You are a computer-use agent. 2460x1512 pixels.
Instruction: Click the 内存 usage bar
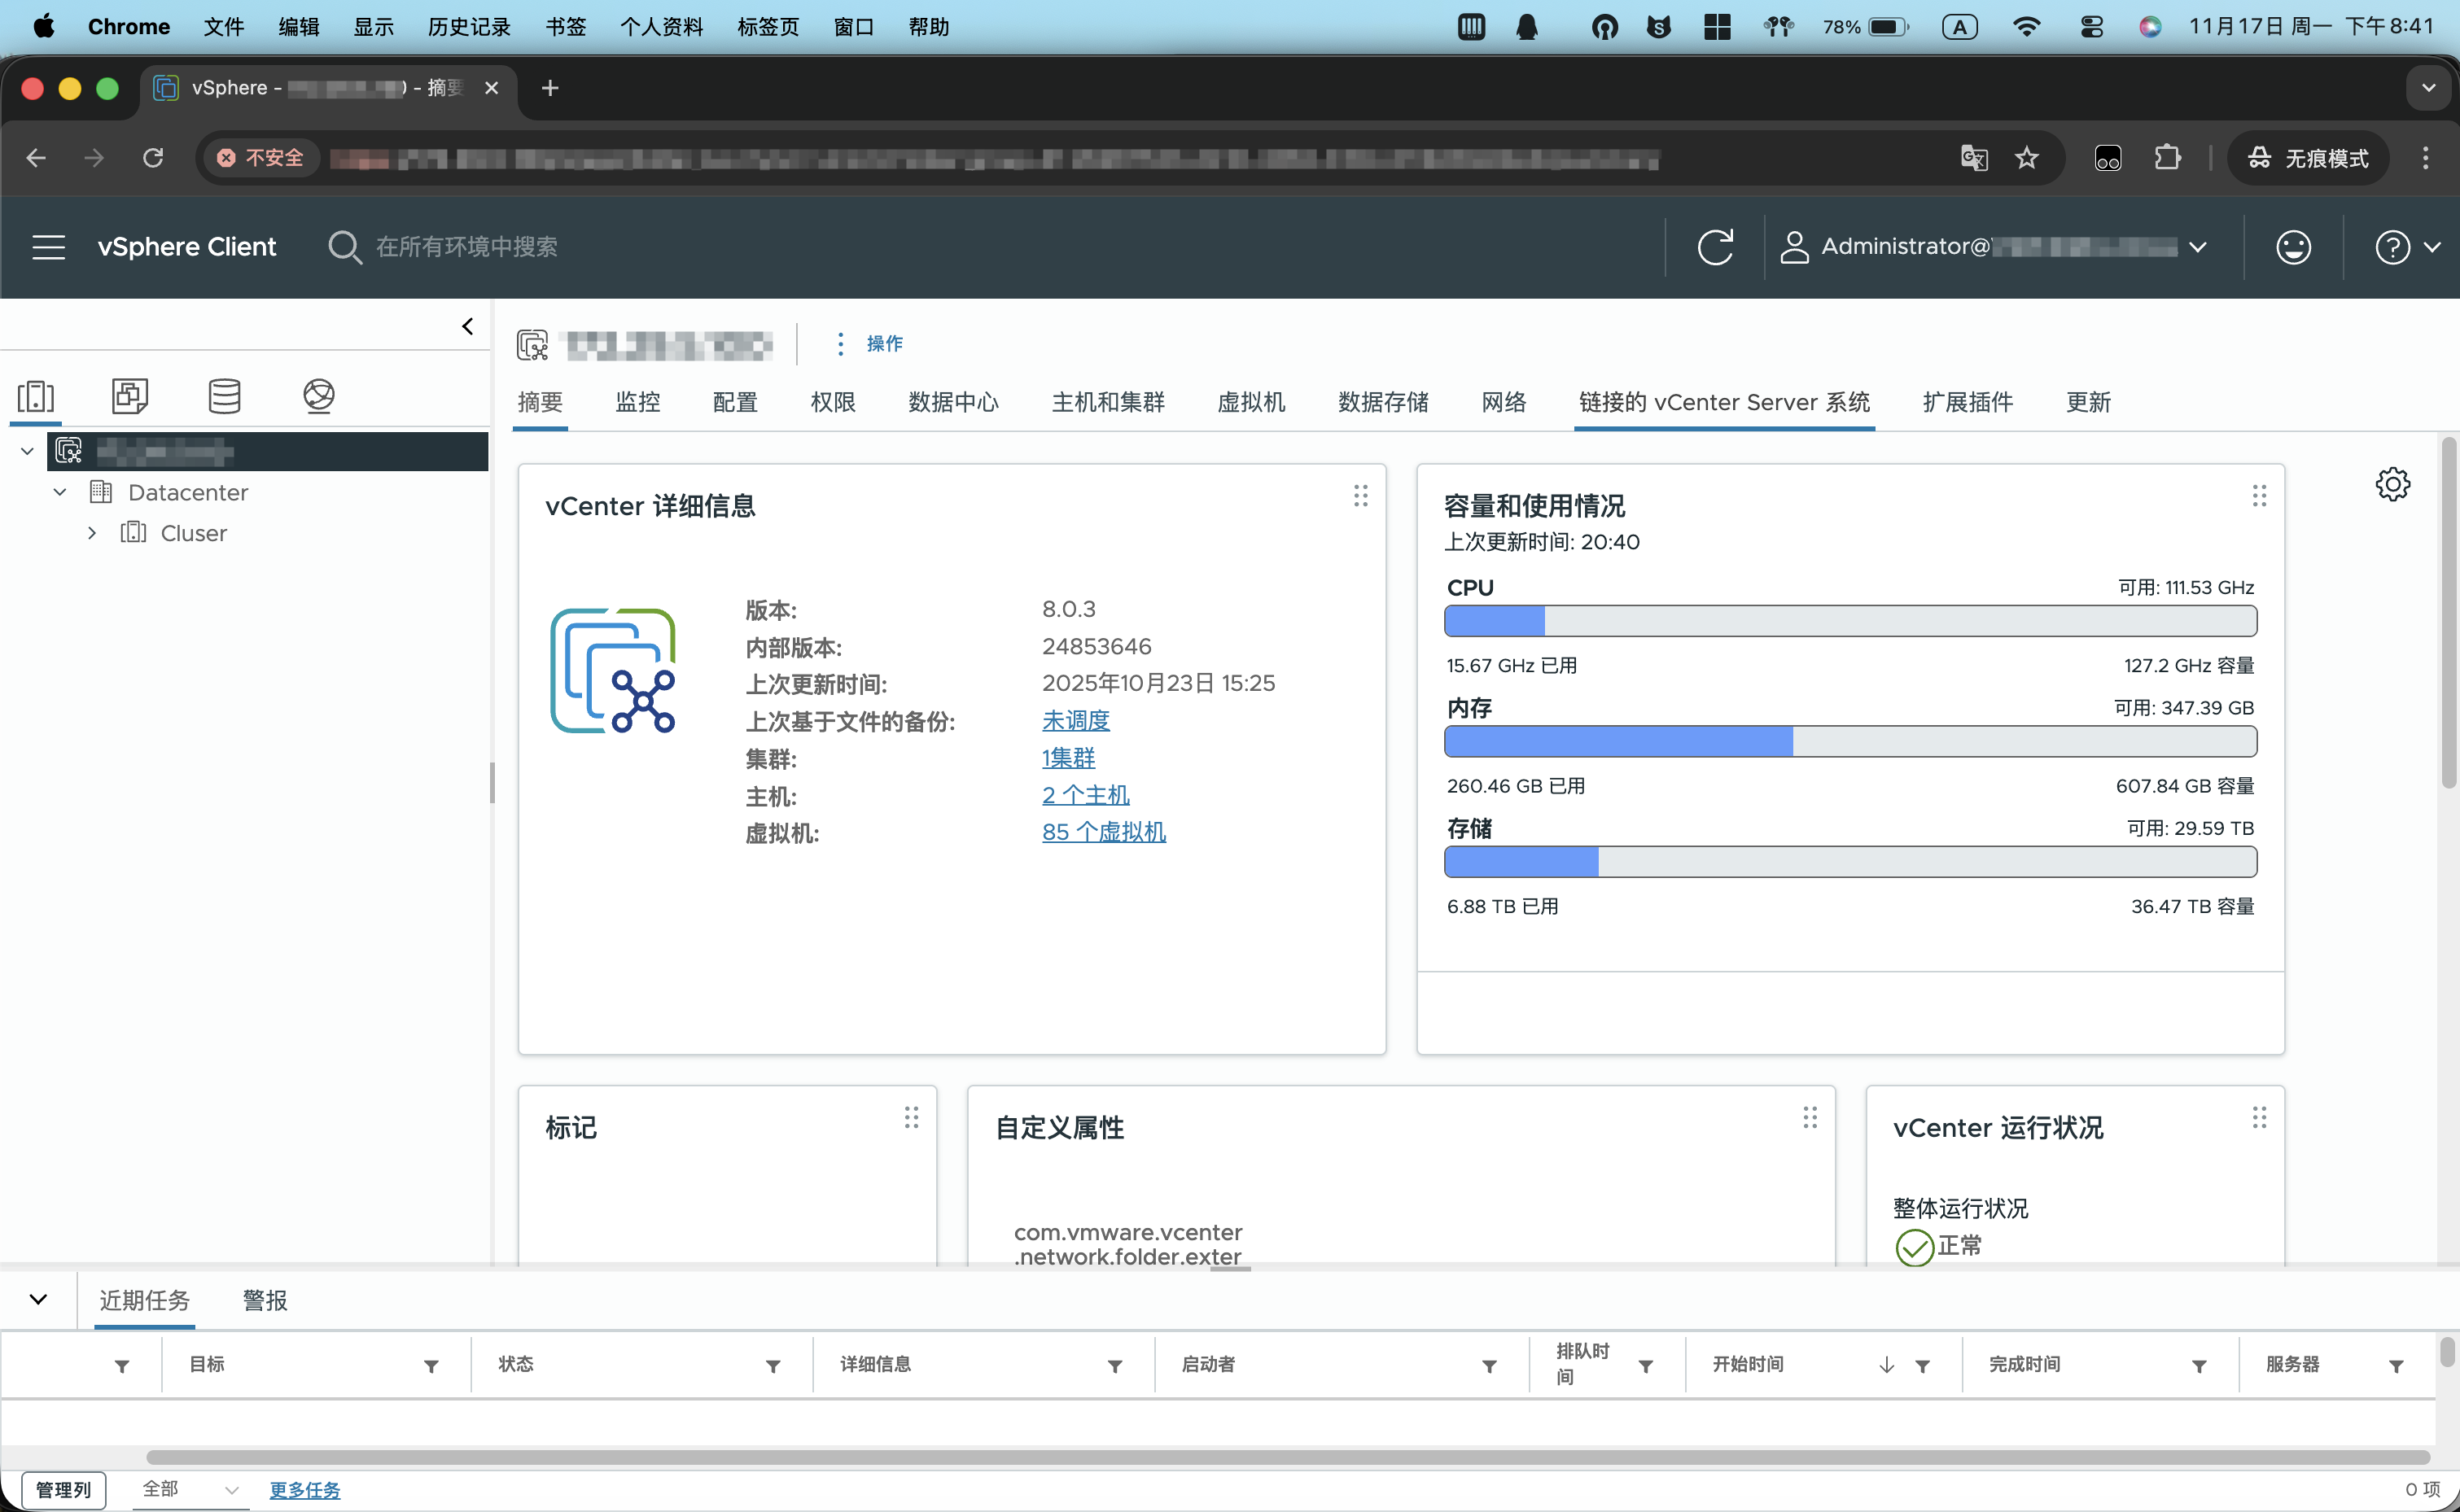pyautogui.click(x=1850, y=742)
